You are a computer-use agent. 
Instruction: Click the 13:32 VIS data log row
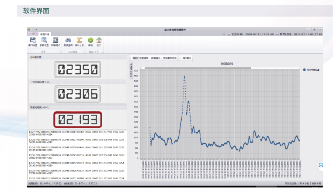click(76, 172)
